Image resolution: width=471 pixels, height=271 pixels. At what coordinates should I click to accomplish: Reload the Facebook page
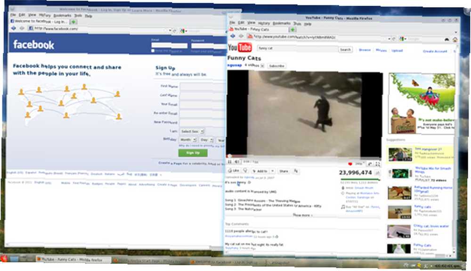(175, 31)
